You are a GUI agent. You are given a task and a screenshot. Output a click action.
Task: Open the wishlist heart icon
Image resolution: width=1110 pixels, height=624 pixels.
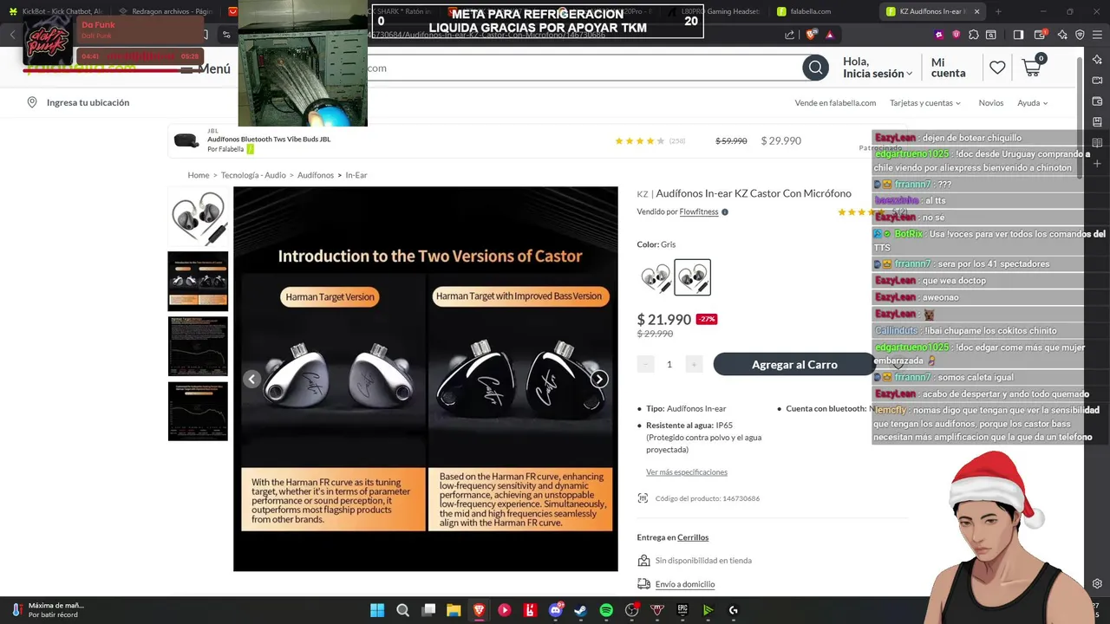pos(997,68)
